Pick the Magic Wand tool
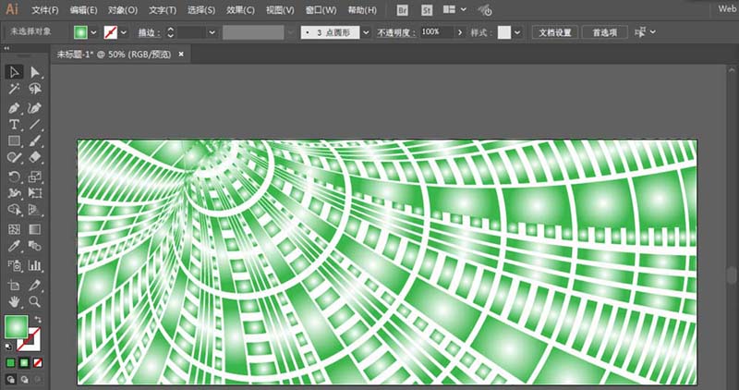This screenshot has height=390, width=739. [14, 89]
